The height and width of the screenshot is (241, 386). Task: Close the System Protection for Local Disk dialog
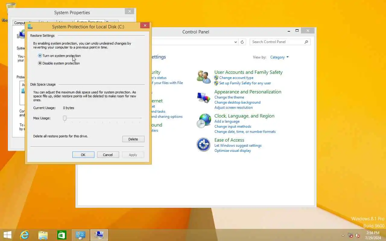point(145,26)
